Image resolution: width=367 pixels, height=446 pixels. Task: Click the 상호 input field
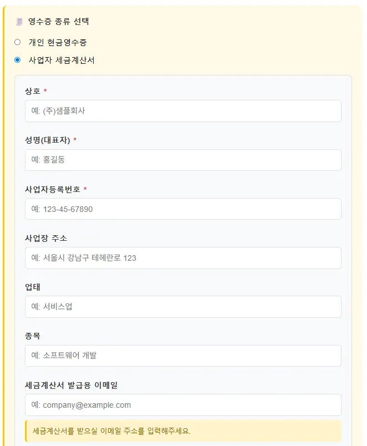tap(183, 111)
